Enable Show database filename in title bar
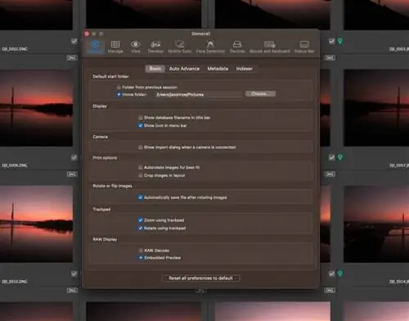The width and height of the screenshot is (409, 321). [141, 118]
